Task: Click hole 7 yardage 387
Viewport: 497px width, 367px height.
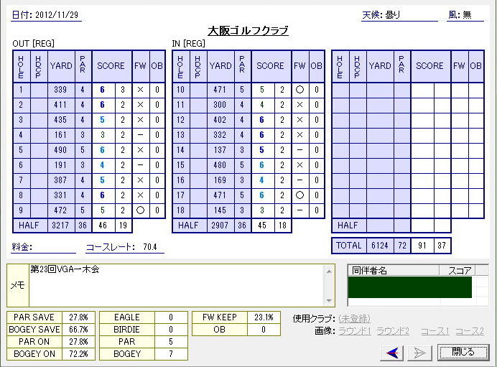Action: click(60, 180)
